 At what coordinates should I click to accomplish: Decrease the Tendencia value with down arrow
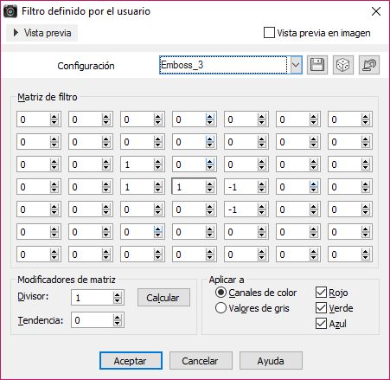[x=117, y=323]
